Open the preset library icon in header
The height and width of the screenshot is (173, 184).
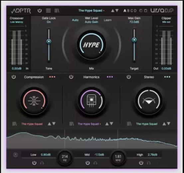point(57,11)
